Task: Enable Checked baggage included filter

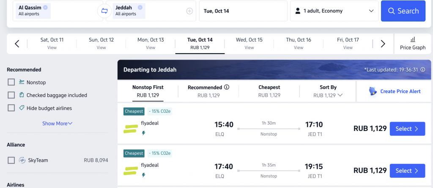Action: pyautogui.click(x=11, y=95)
